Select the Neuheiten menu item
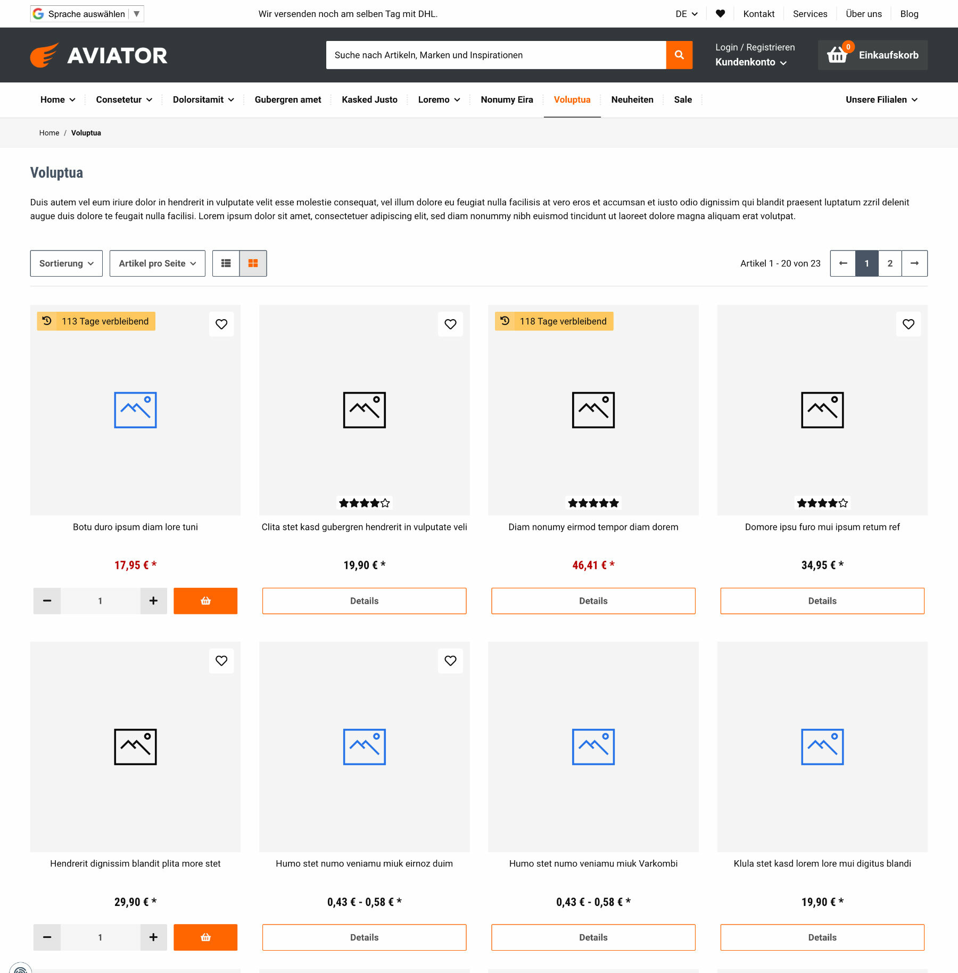This screenshot has height=973, width=958. (x=632, y=99)
